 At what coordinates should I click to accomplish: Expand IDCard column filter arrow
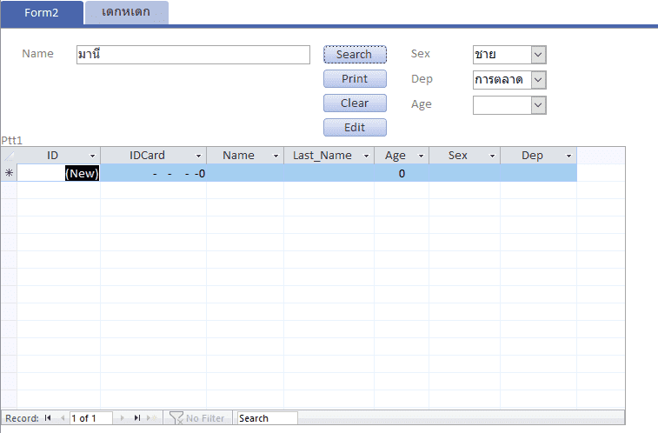point(198,156)
